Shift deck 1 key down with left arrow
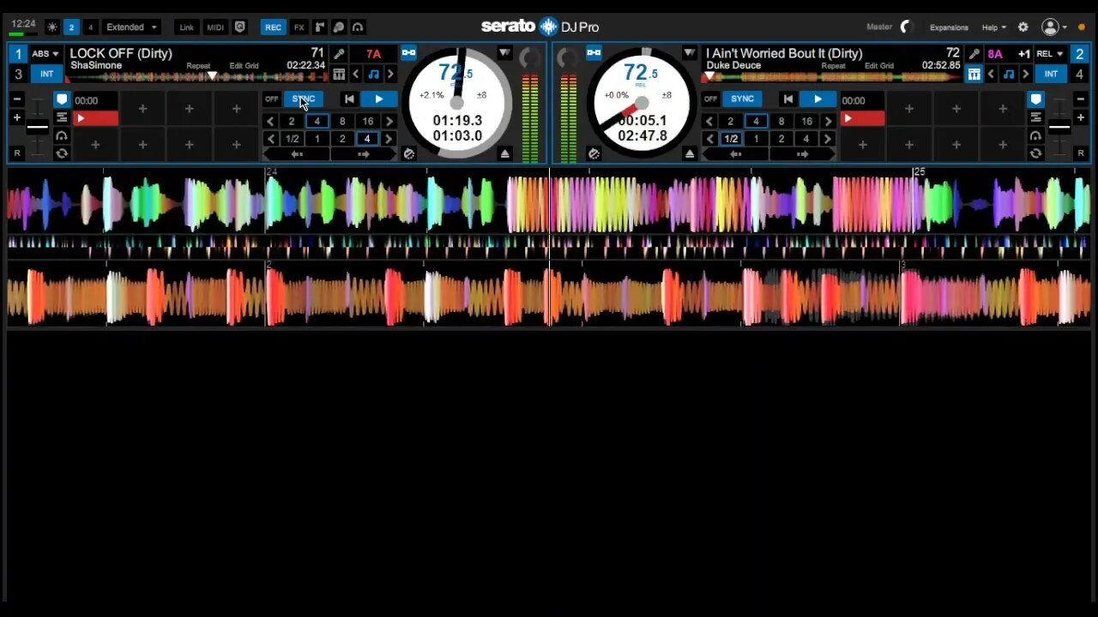 (x=356, y=75)
